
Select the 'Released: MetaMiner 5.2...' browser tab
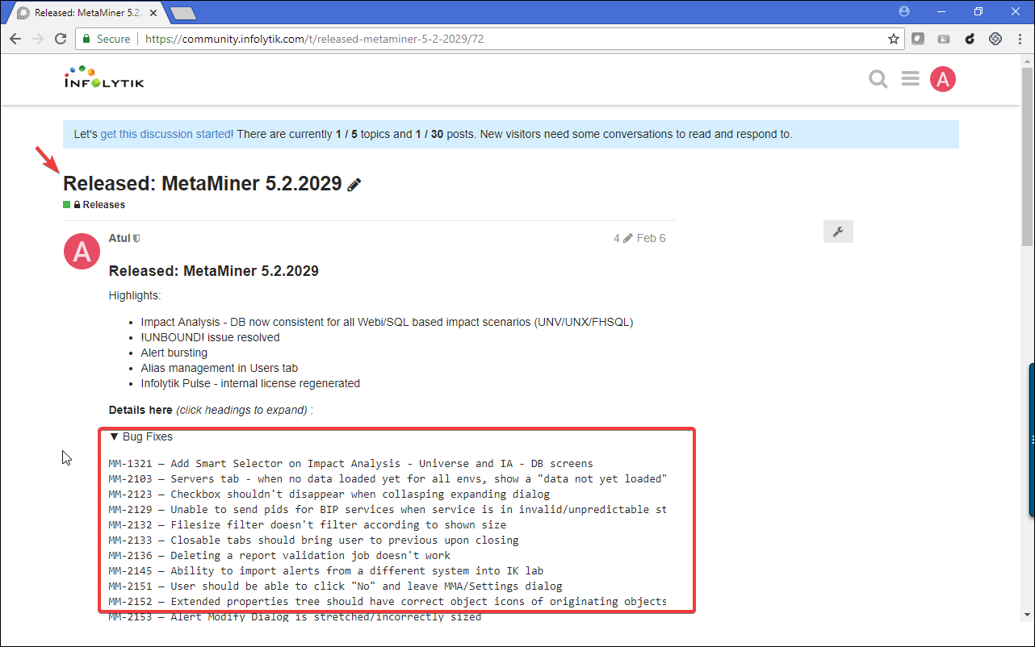coord(89,13)
